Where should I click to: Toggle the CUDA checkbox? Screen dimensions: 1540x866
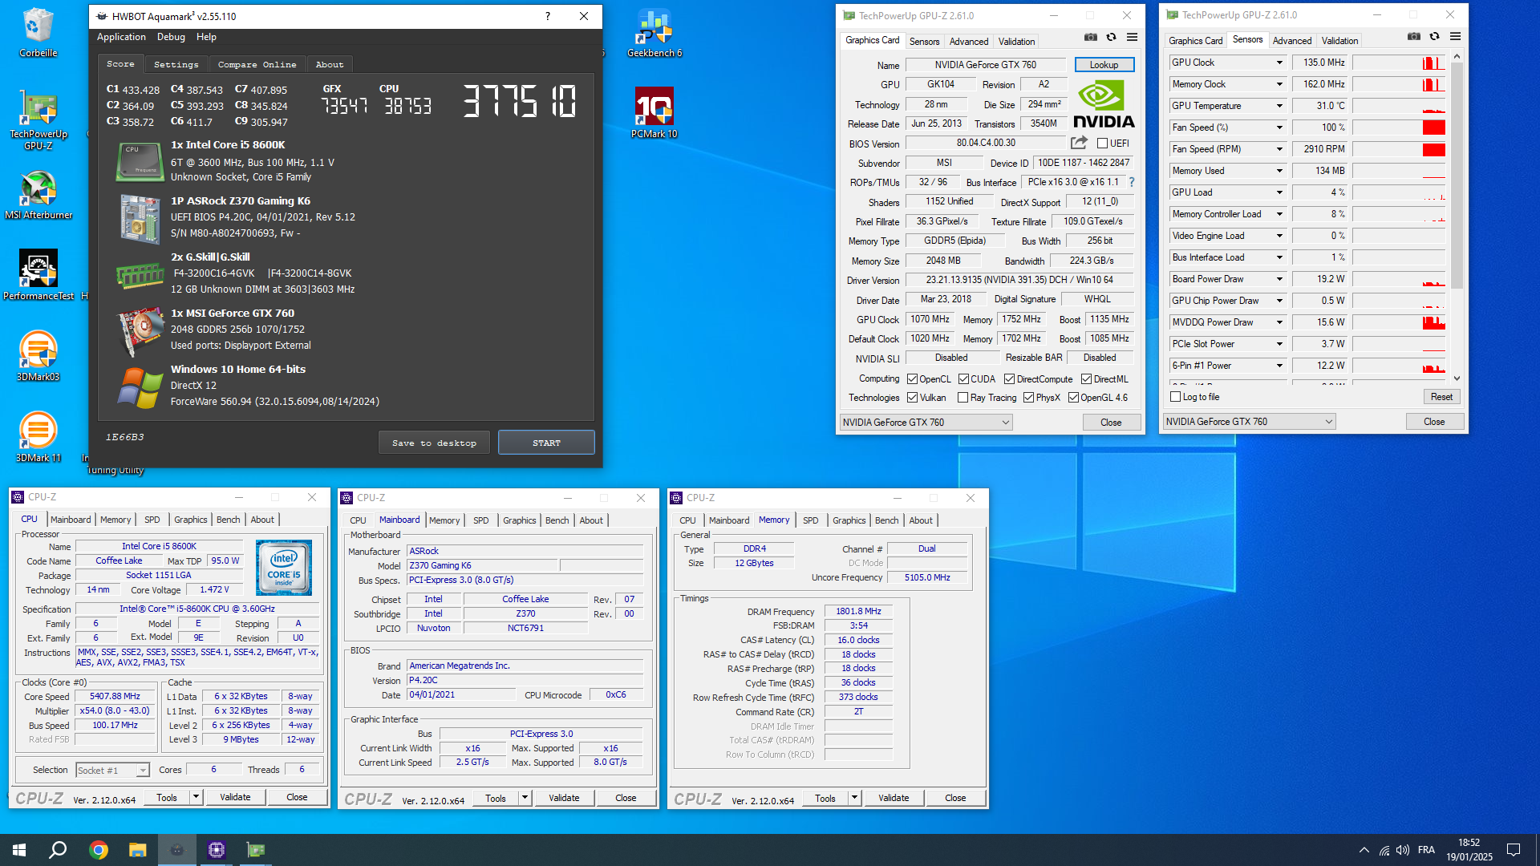[x=963, y=379]
